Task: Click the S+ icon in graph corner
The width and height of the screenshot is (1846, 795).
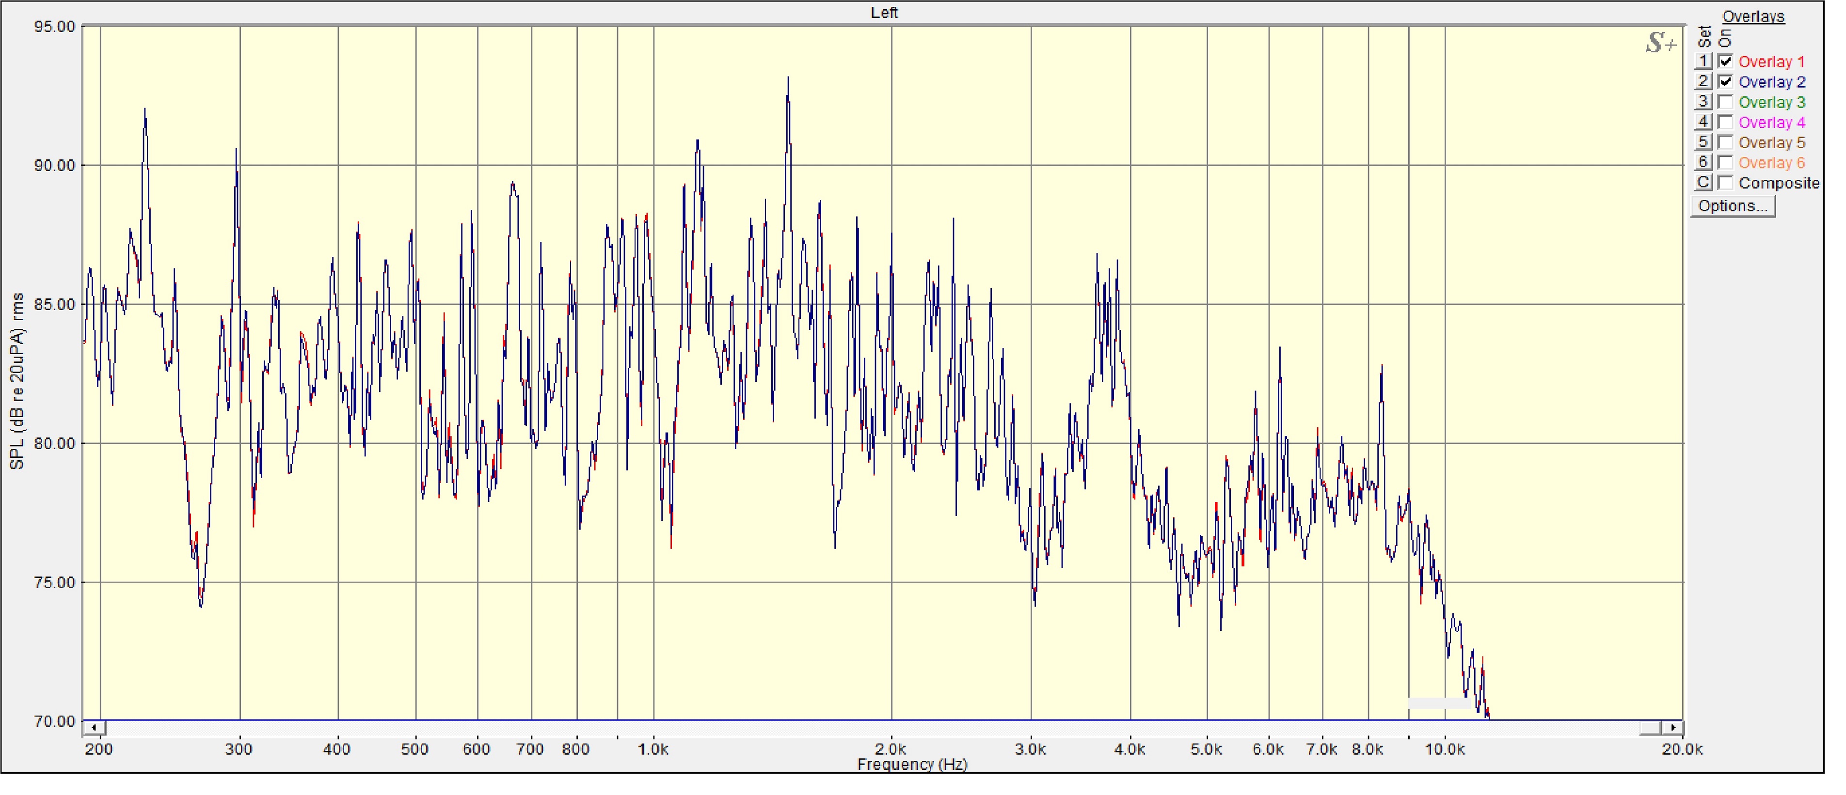Action: click(x=1660, y=43)
